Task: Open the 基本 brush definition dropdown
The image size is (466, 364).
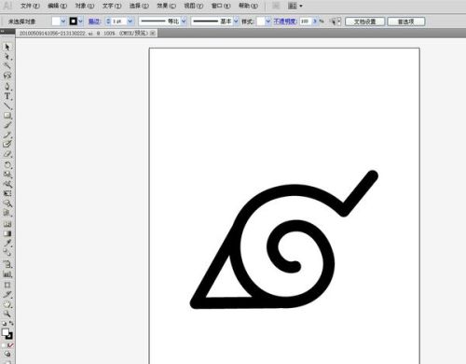Action: 236,21
